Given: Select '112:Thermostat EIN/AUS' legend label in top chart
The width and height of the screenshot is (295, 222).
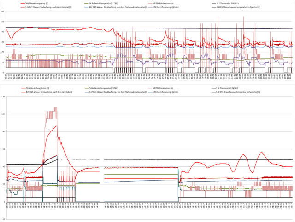Looking at the screenshot, I should click(x=228, y=3).
